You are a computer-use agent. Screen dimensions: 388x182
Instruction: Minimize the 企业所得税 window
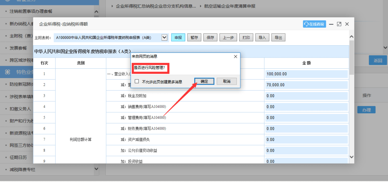331,24
